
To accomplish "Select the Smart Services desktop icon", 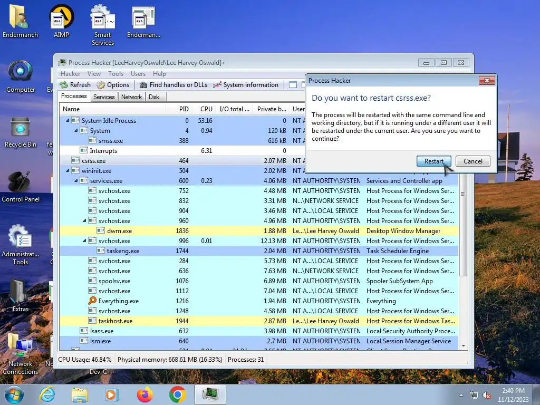I will click(103, 25).
